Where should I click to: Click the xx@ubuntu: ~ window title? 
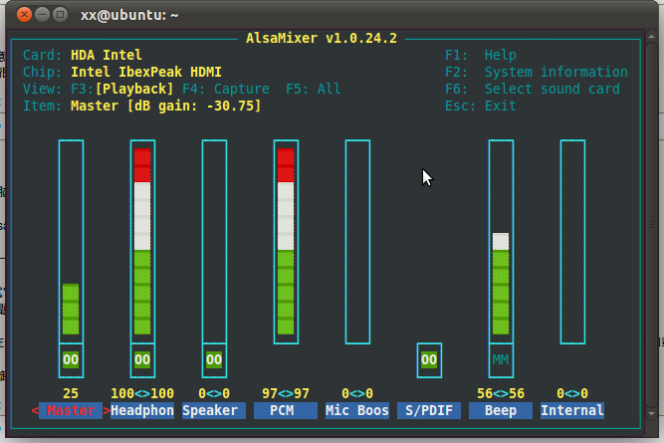click(129, 15)
